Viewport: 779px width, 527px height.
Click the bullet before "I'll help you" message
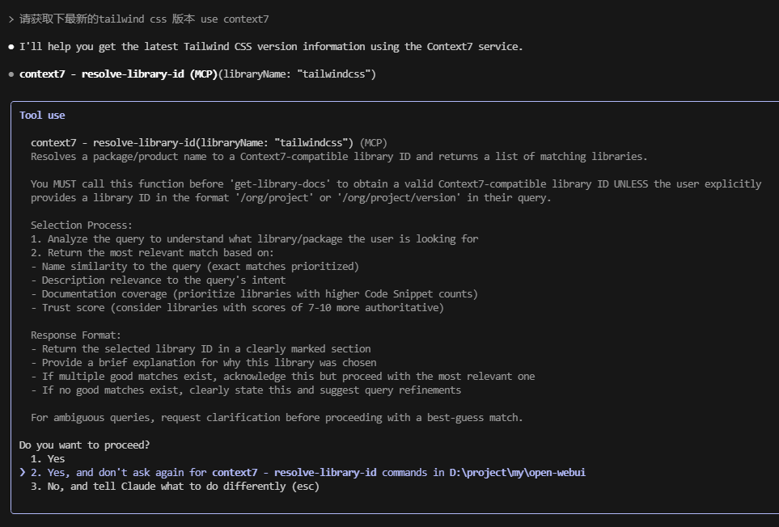point(11,46)
